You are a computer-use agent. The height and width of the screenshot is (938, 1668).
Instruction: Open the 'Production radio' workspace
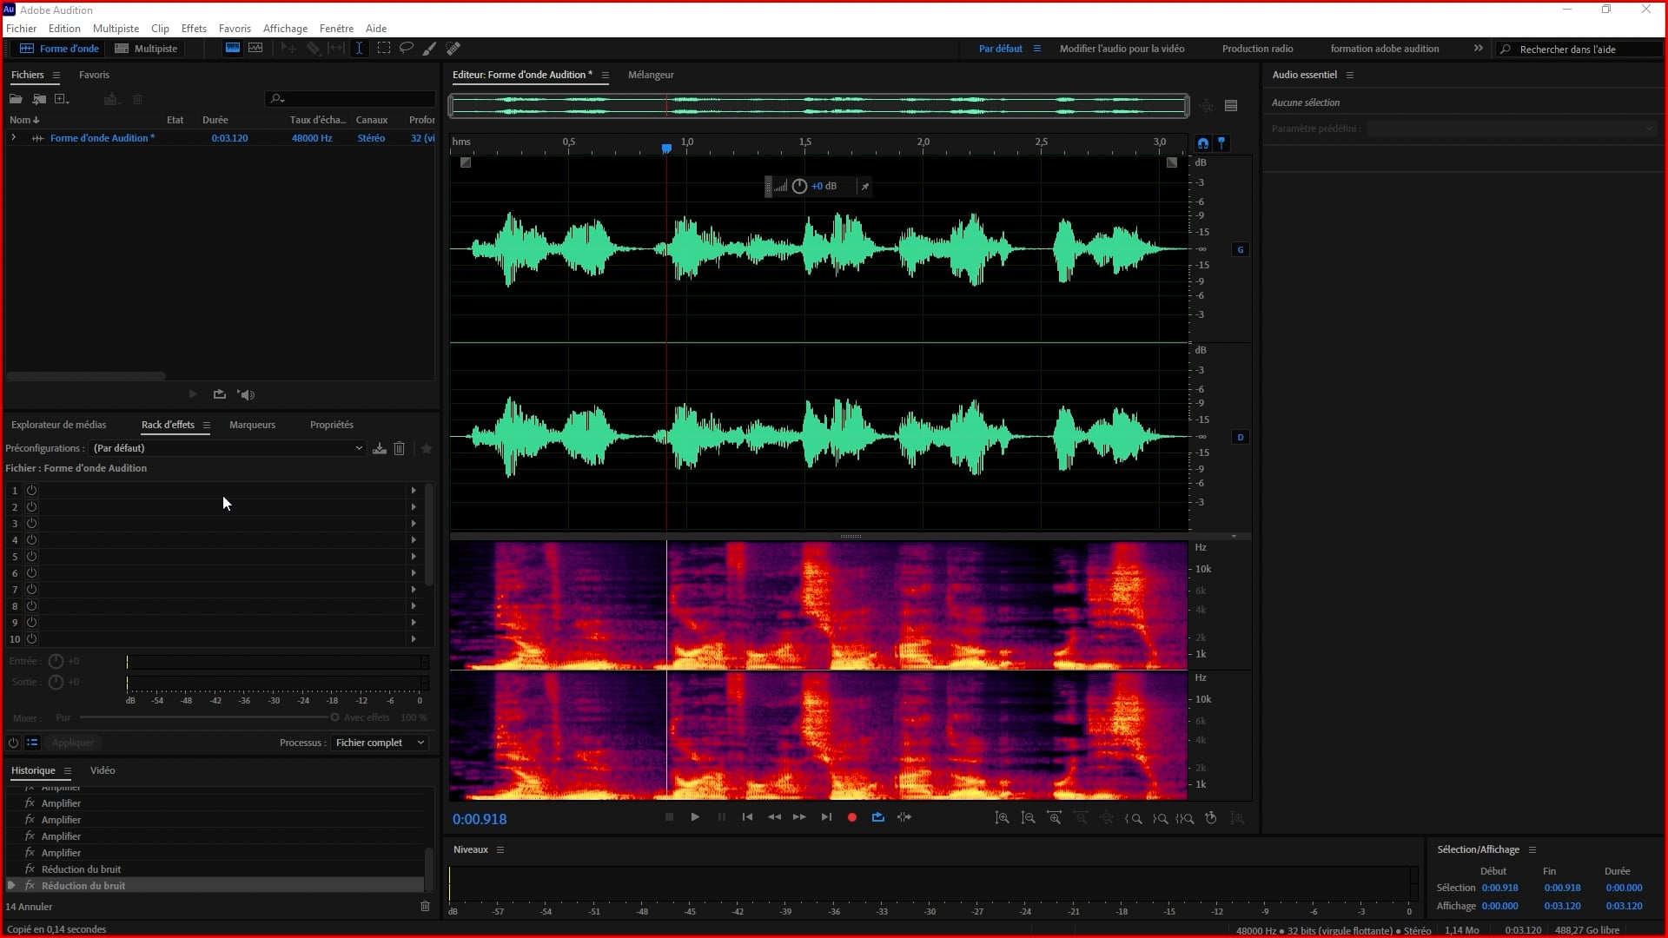point(1257,49)
